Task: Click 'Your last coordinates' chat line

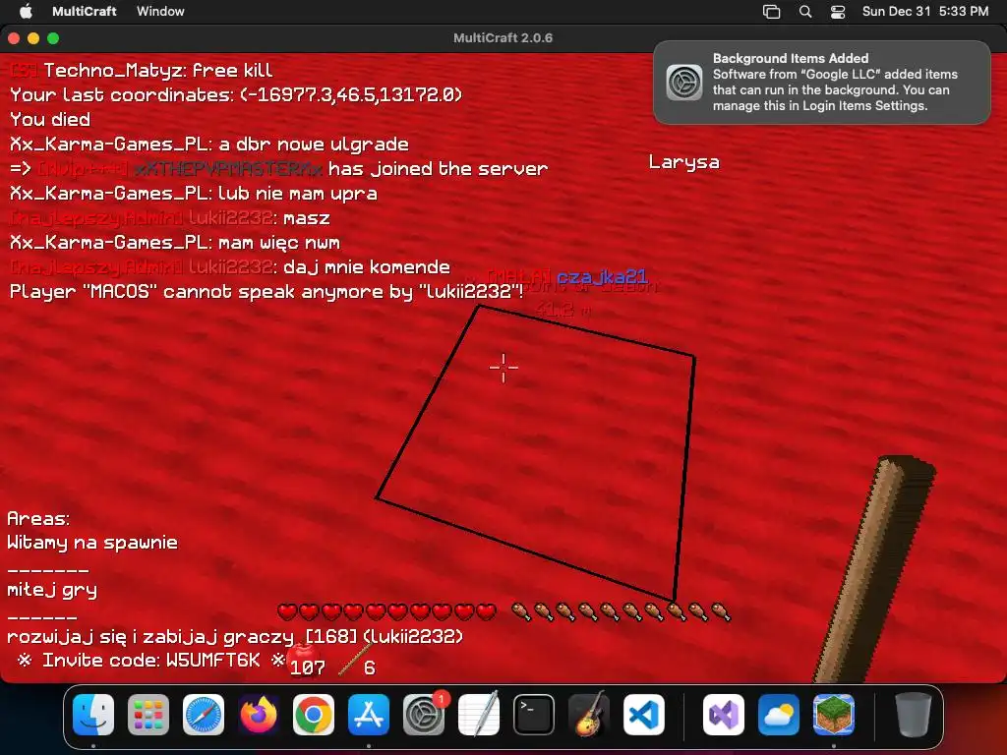Action: (236, 95)
